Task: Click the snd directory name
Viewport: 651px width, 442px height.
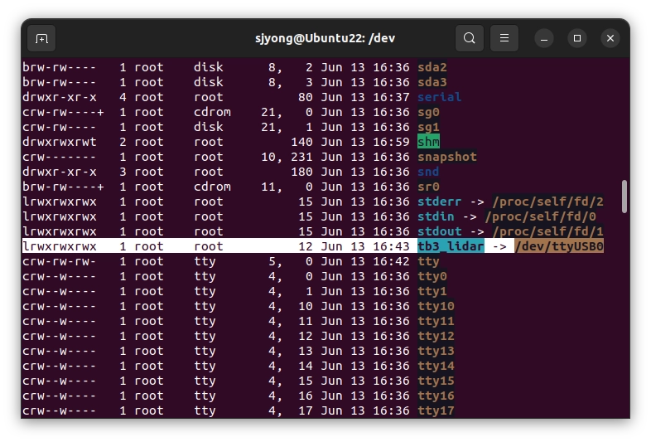Action: click(x=428, y=172)
